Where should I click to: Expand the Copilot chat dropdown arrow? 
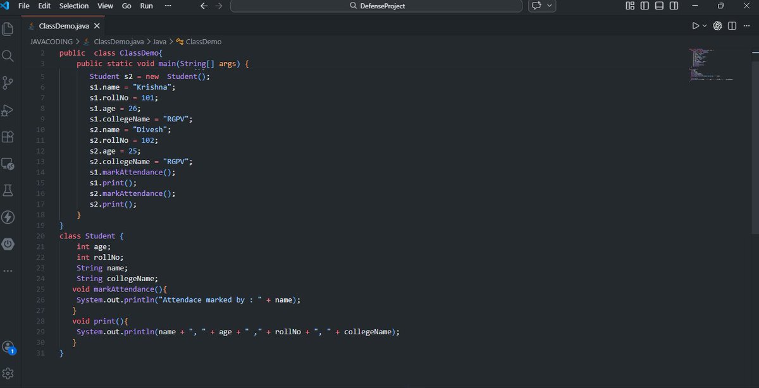pos(549,6)
